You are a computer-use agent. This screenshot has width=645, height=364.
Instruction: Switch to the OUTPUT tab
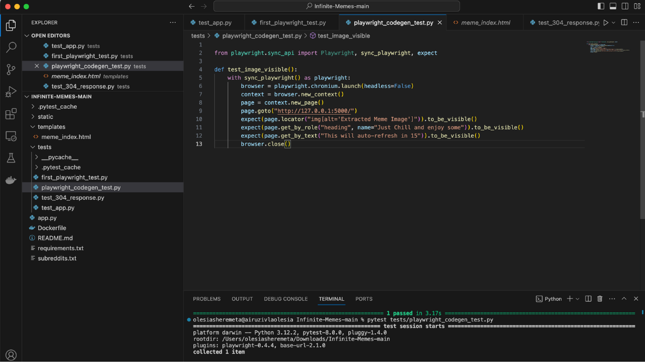click(242, 299)
